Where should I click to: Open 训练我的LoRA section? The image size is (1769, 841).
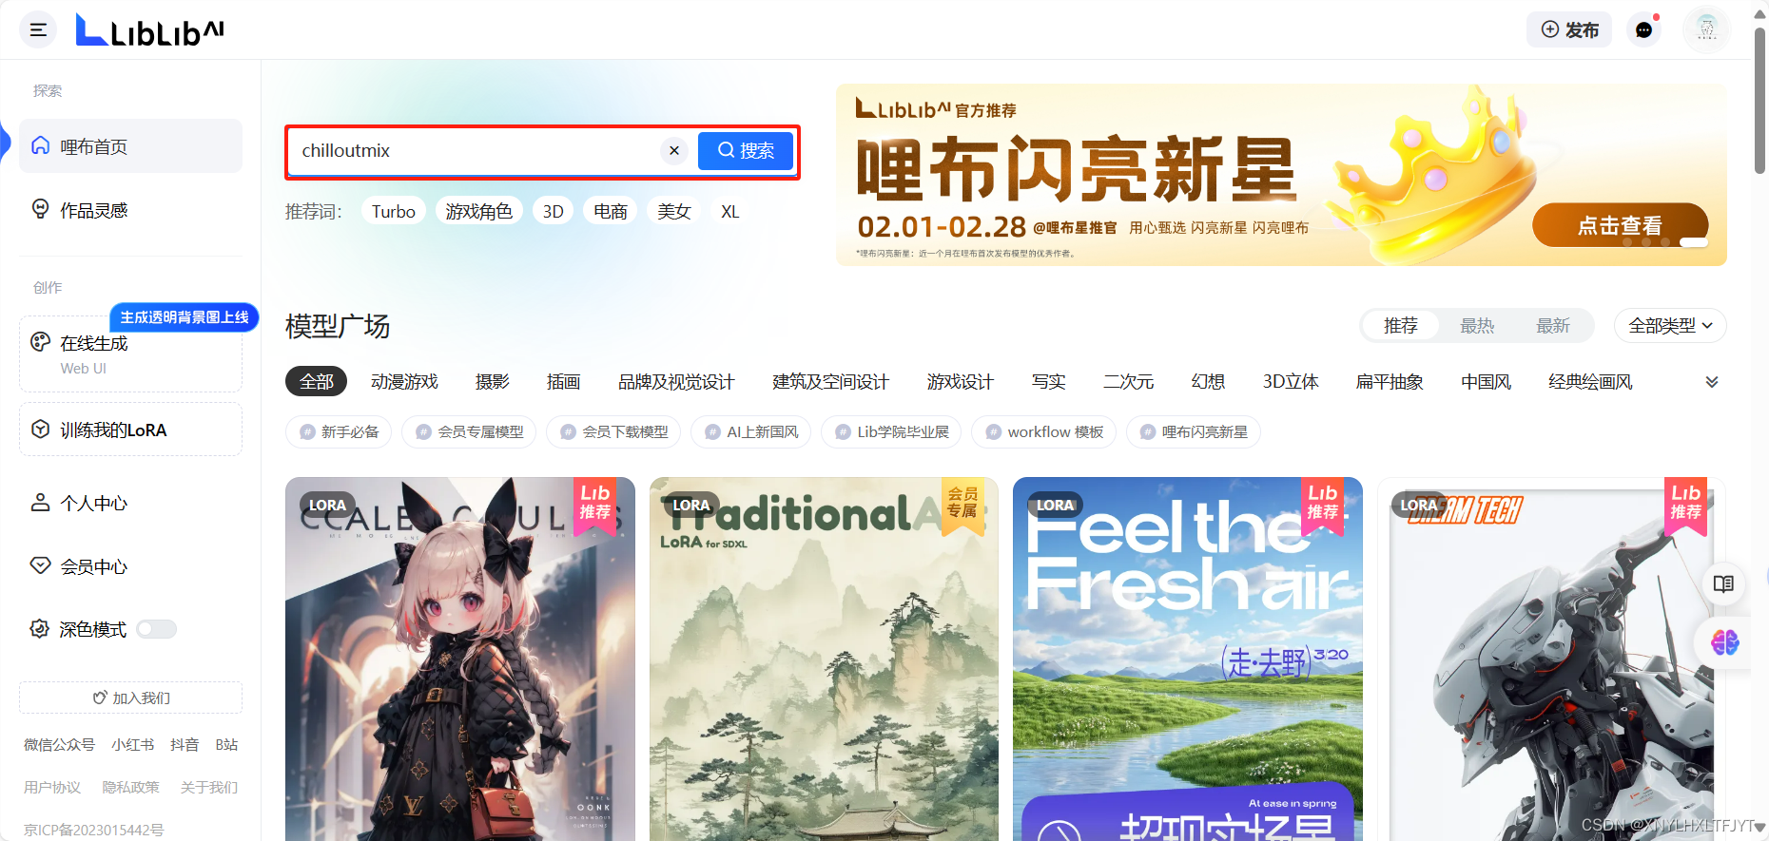(130, 430)
